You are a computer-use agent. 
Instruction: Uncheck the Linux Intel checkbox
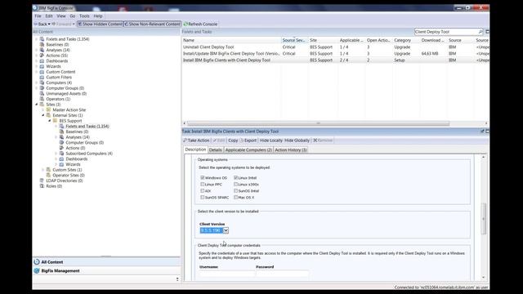click(x=236, y=178)
